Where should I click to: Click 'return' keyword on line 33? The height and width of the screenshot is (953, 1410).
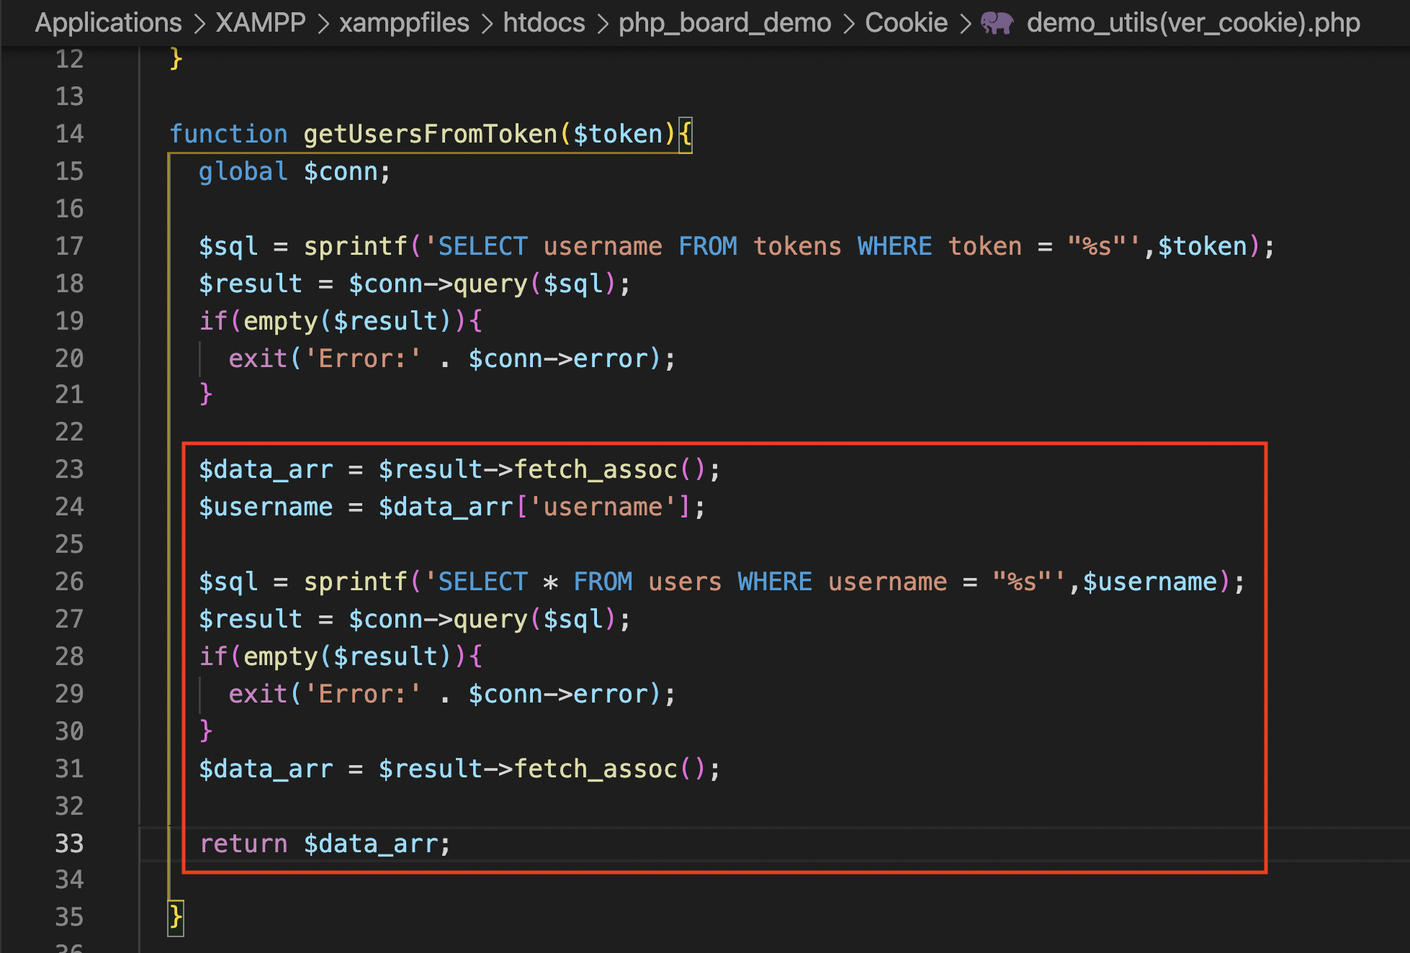point(243,844)
